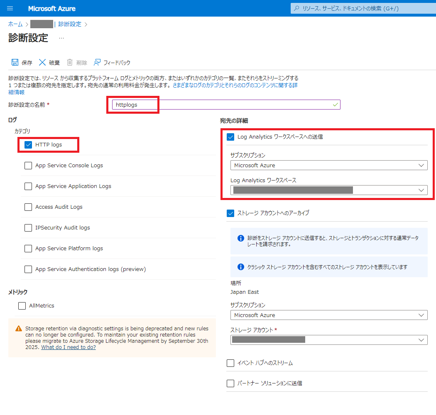Uncheck the HTTP logs checkbox
Screen dimensions: 436x415
[28, 145]
